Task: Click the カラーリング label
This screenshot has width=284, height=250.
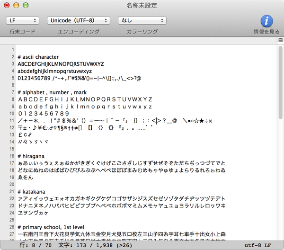Action: pyautogui.click(x=142, y=32)
